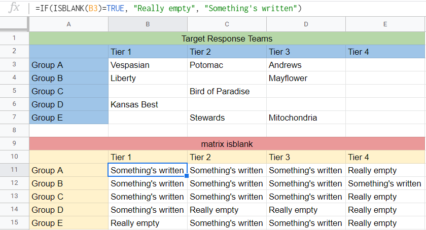Screen dimensions: 426x230
Task: Select column A header
Action: click(x=69, y=24)
